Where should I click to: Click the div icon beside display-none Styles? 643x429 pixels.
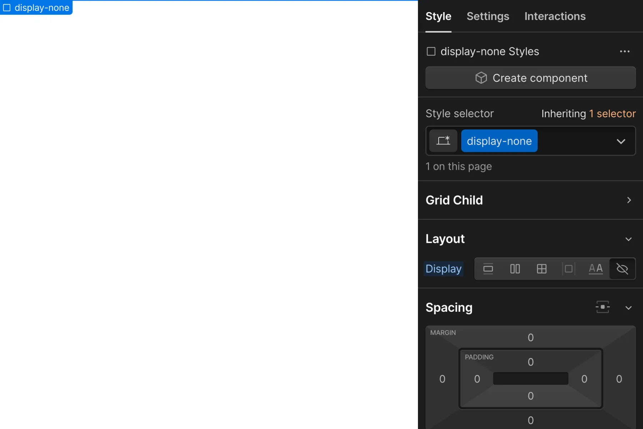[x=431, y=51]
